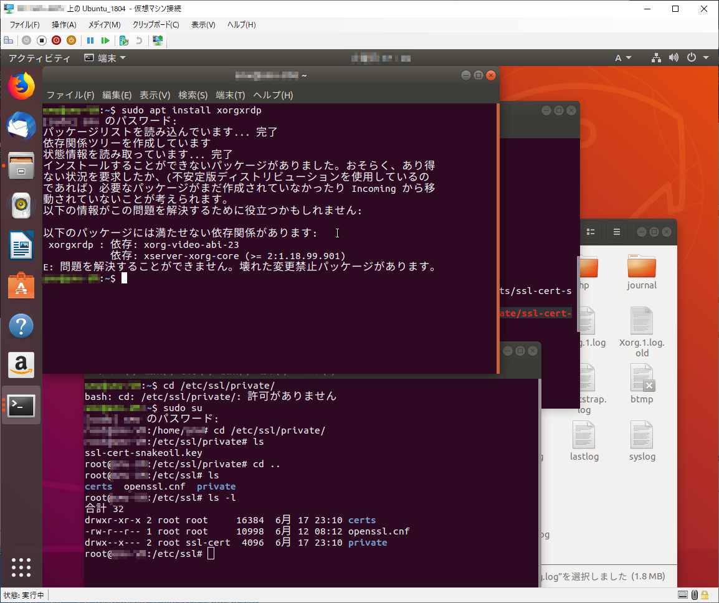
Task: Turn off the VM using the stop icon
Action: pyautogui.click(x=41, y=40)
